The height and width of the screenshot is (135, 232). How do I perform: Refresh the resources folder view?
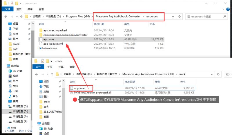pyautogui.click(x=180, y=17)
